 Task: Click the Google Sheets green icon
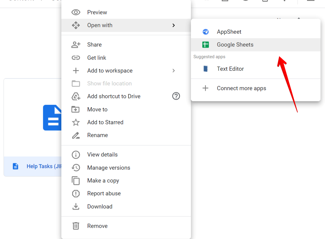(x=205, y=45)
